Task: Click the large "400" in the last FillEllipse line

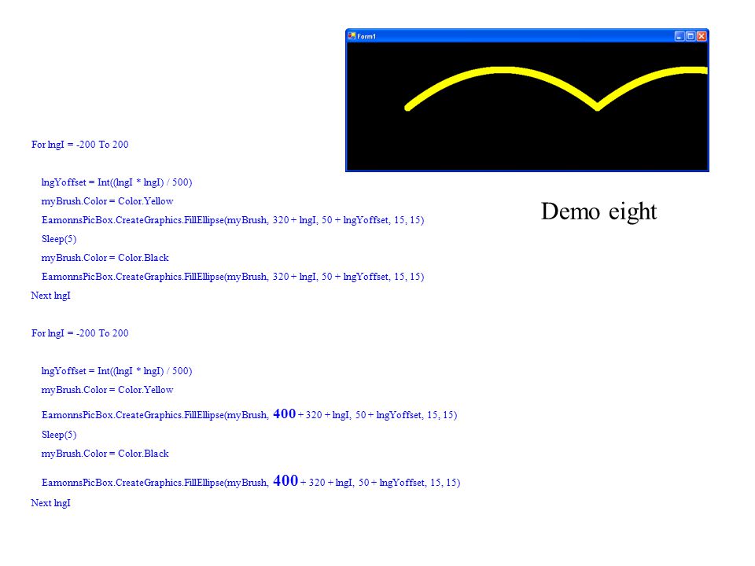Action: 285,481
